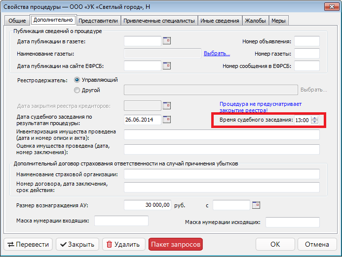Go to the Жалобы tab
This screenshot has height=257, width=342.
point(256,21)
